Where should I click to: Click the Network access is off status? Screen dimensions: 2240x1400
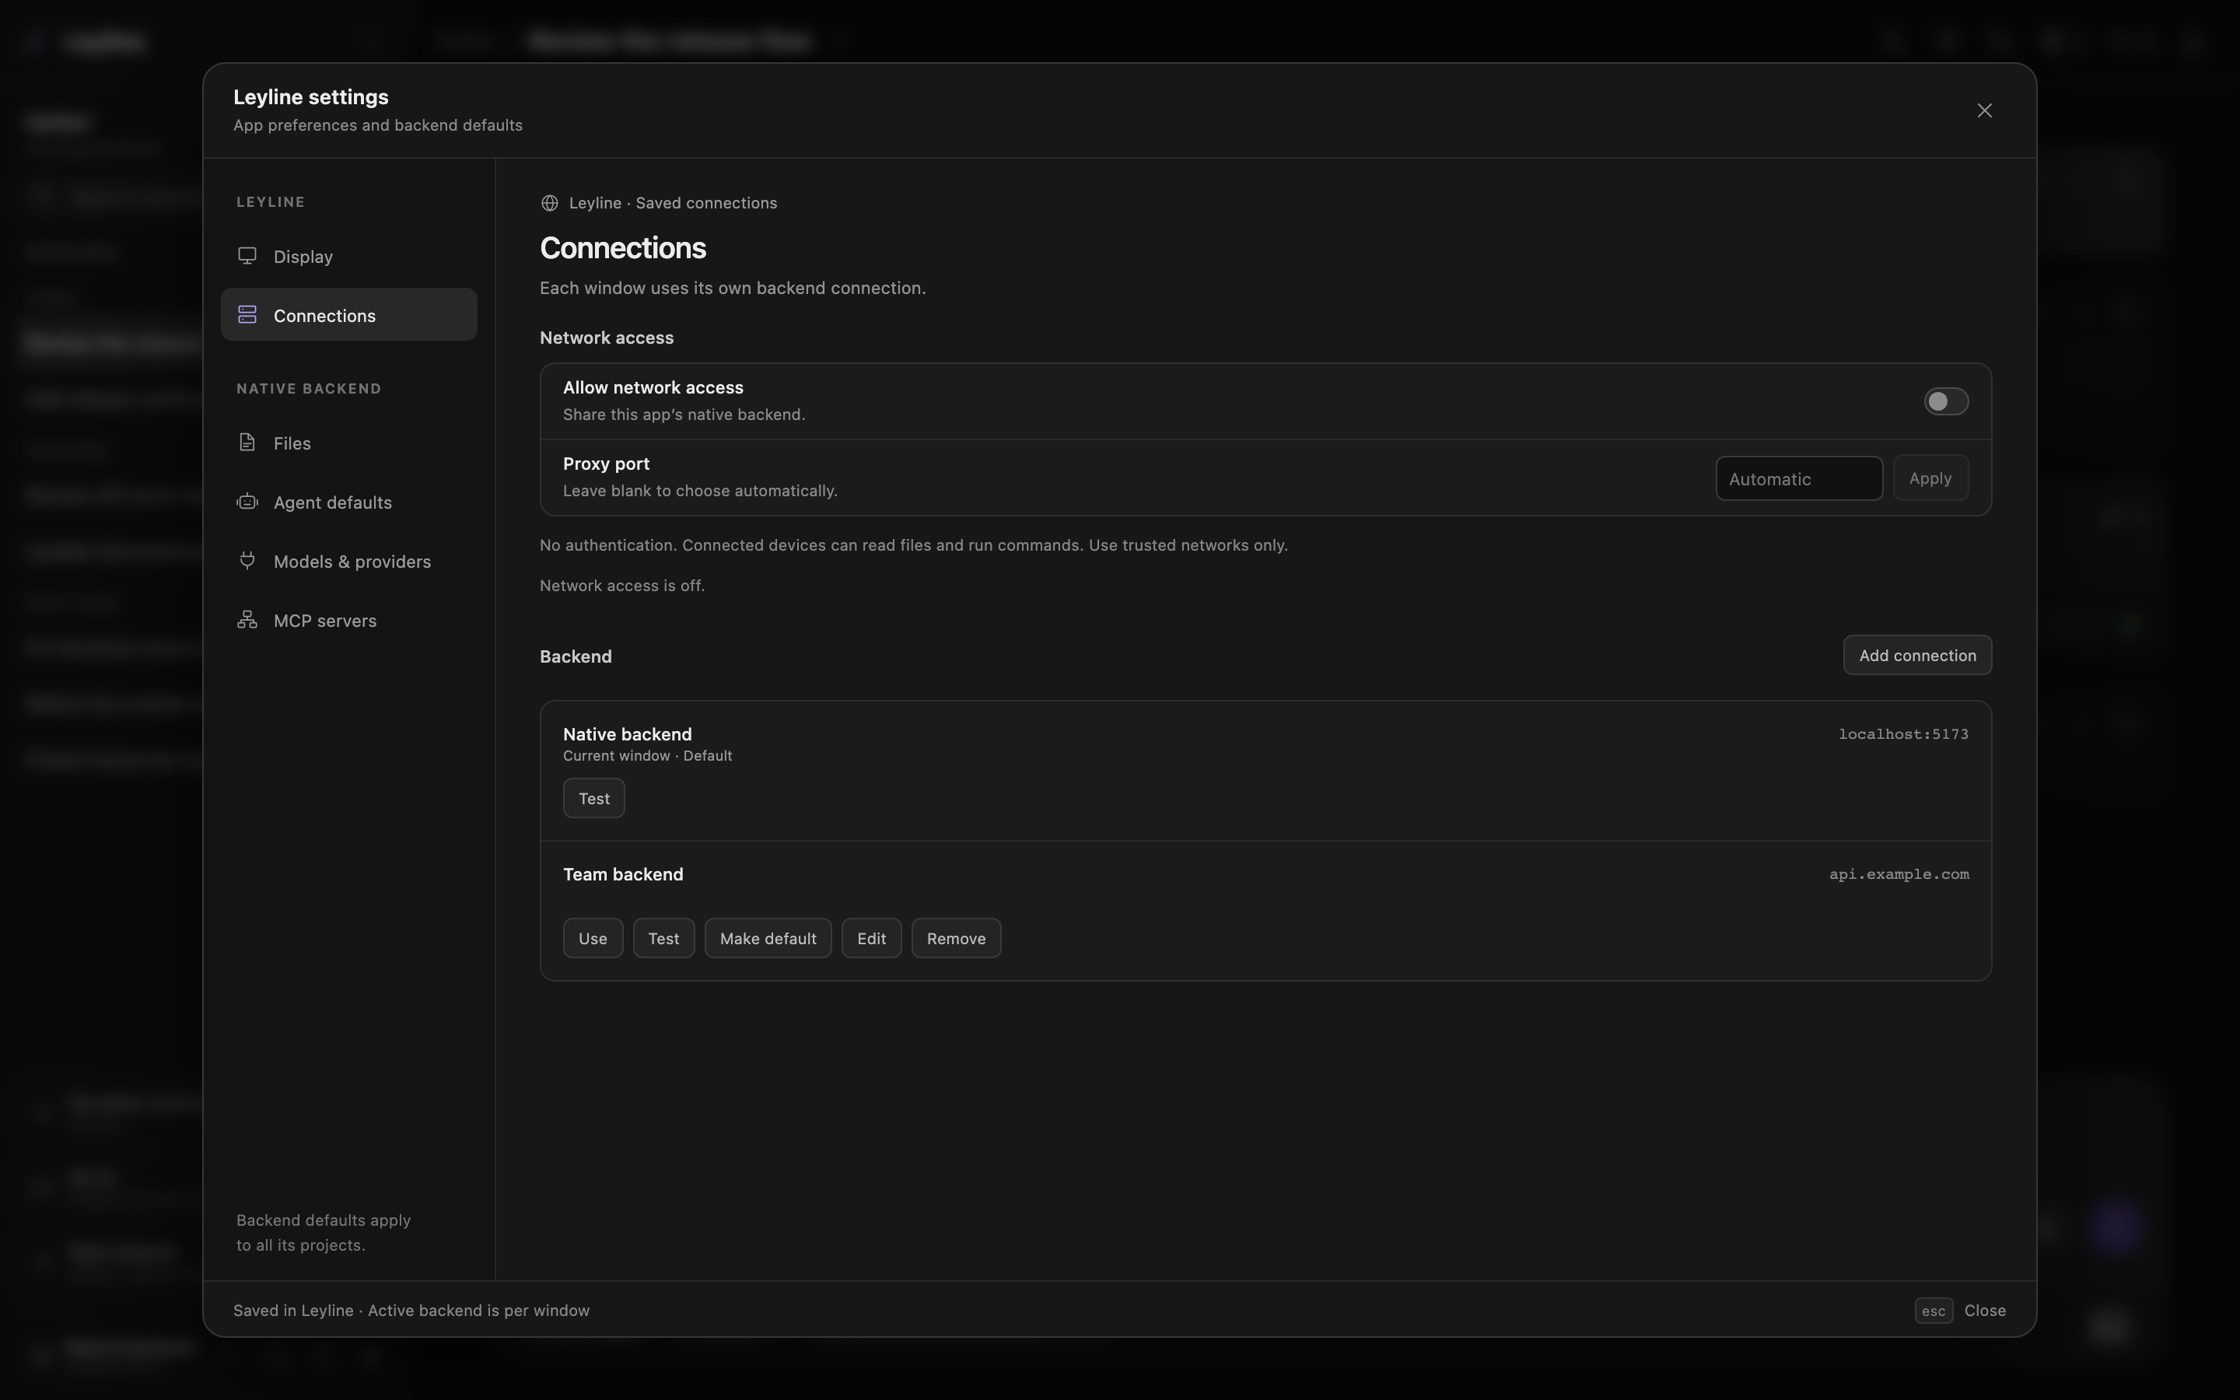[x=622, y=585]
